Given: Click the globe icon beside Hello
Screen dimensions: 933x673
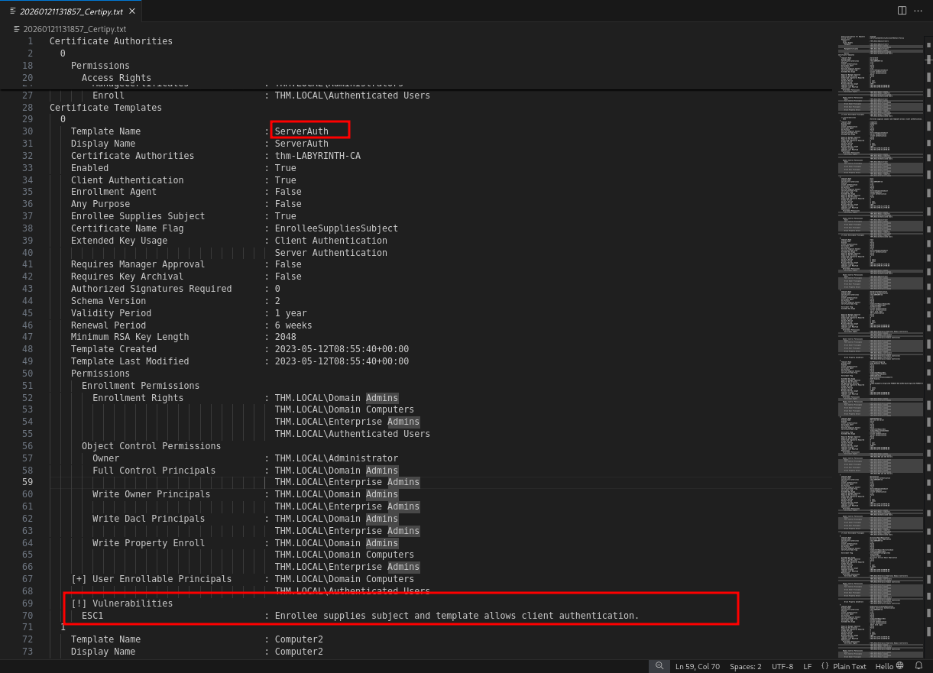Looking at the screenshot, I should (899, 666).
